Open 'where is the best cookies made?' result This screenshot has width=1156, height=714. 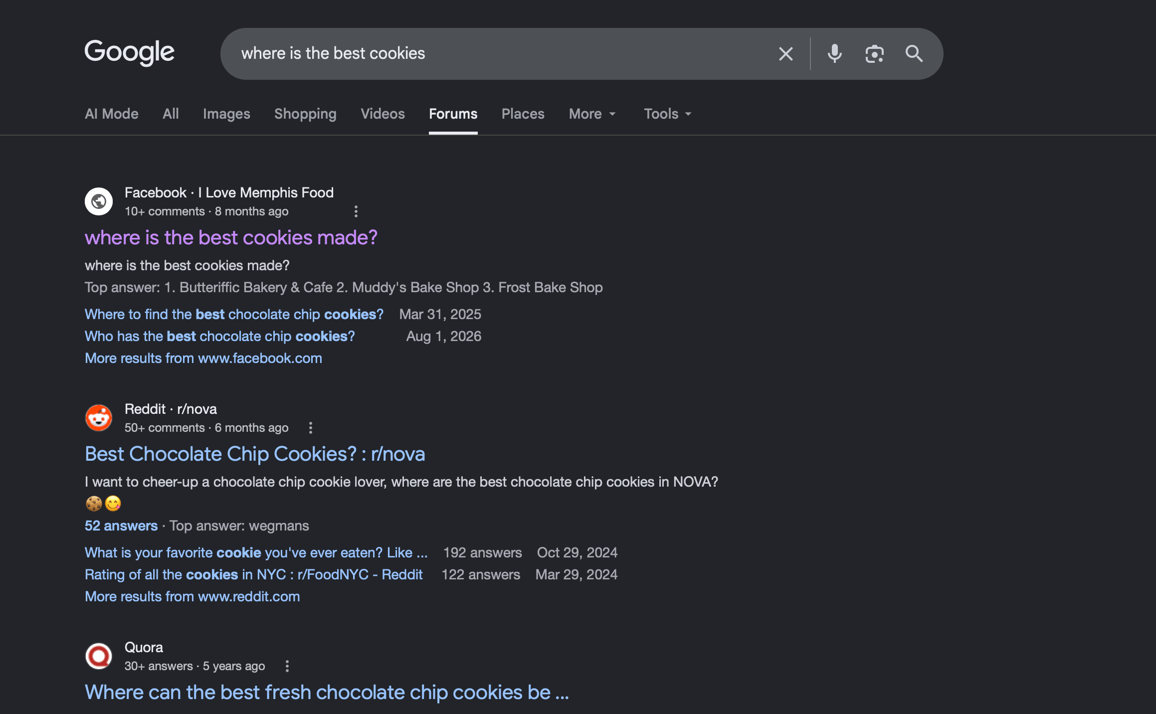(231, 238)
